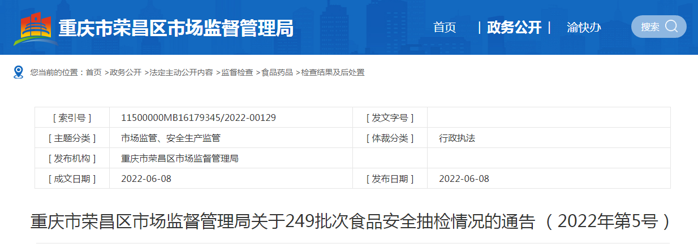Go to 监督检查 in the breadcrumb
Viewport: 698px width, 248px height.
(x=237, y=72)
